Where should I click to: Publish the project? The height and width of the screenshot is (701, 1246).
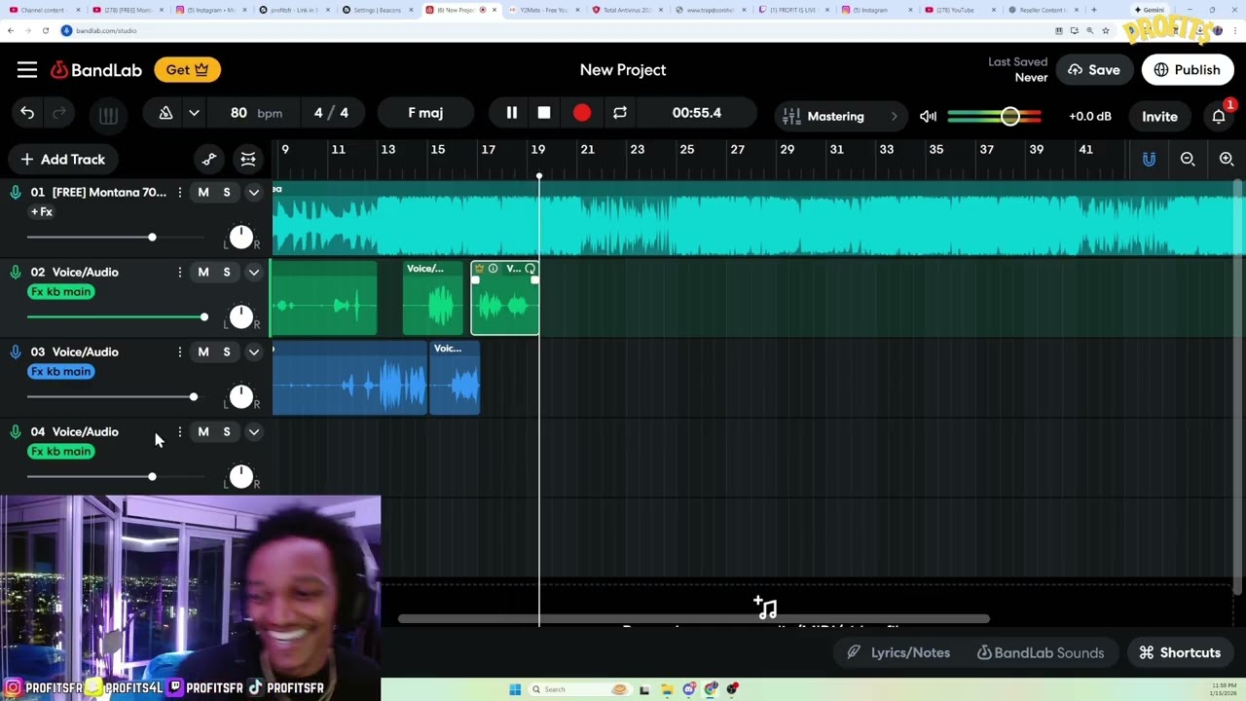[x=1187, y=70]
